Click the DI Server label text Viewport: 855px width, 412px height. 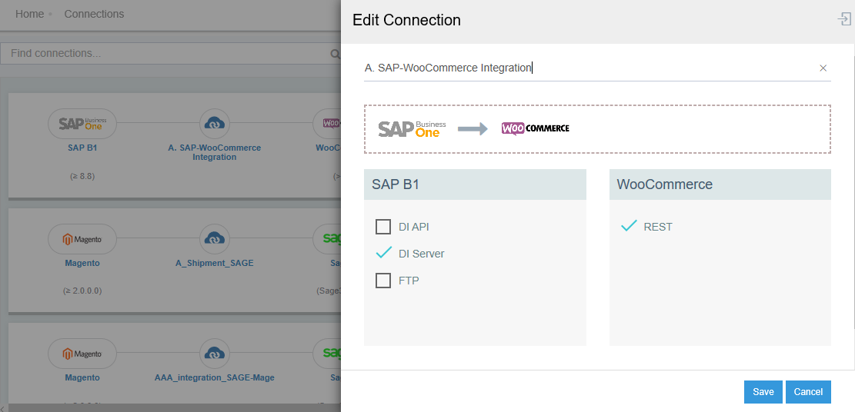tap(422, 254)
